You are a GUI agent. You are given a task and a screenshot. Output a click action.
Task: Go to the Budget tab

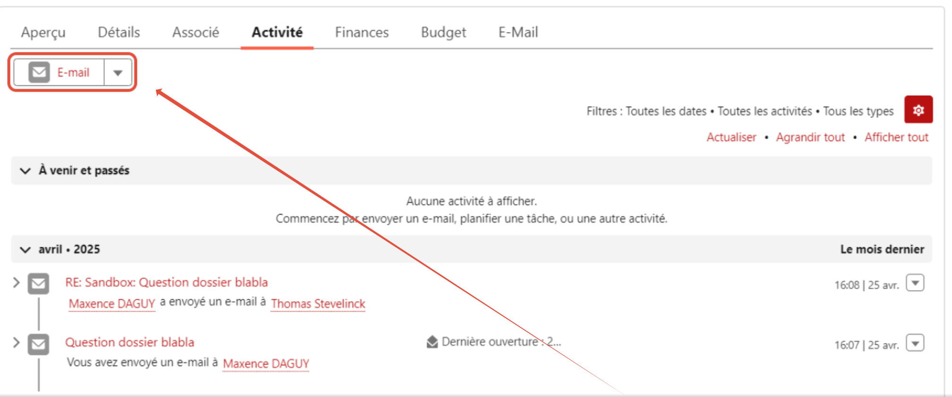point(443,32)
